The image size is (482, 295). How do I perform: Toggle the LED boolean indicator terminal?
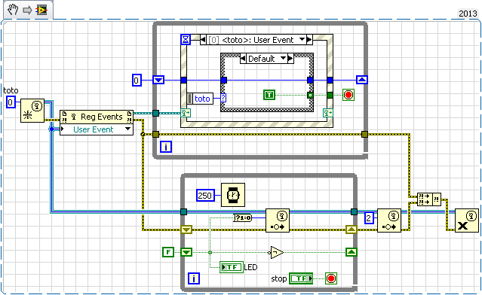pos(232,267)
